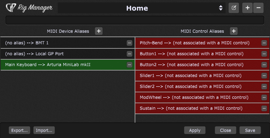Add a new MIDI Control Alias

point(234,31)
